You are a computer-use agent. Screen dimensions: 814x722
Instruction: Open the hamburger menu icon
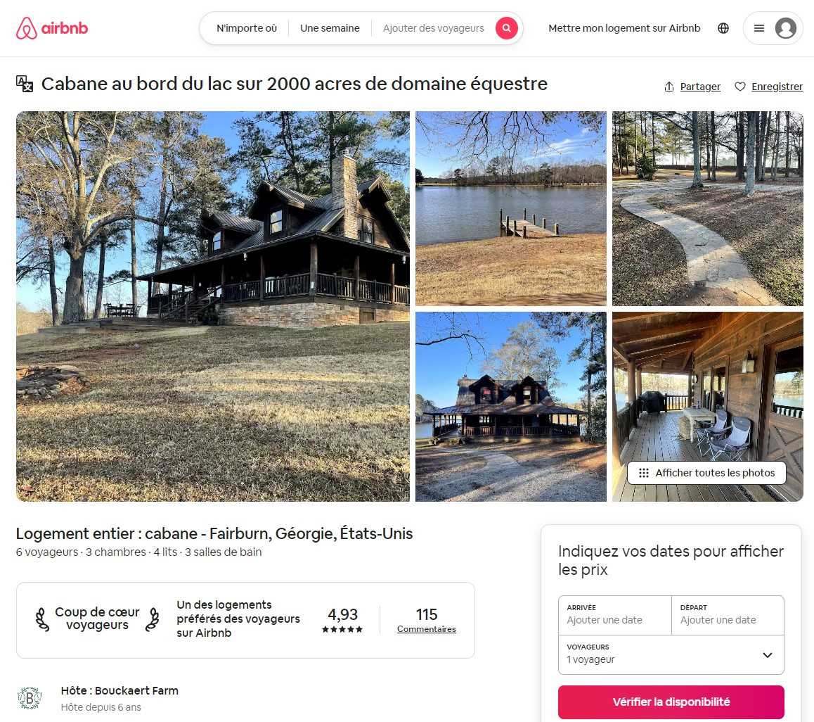[759, 28]
